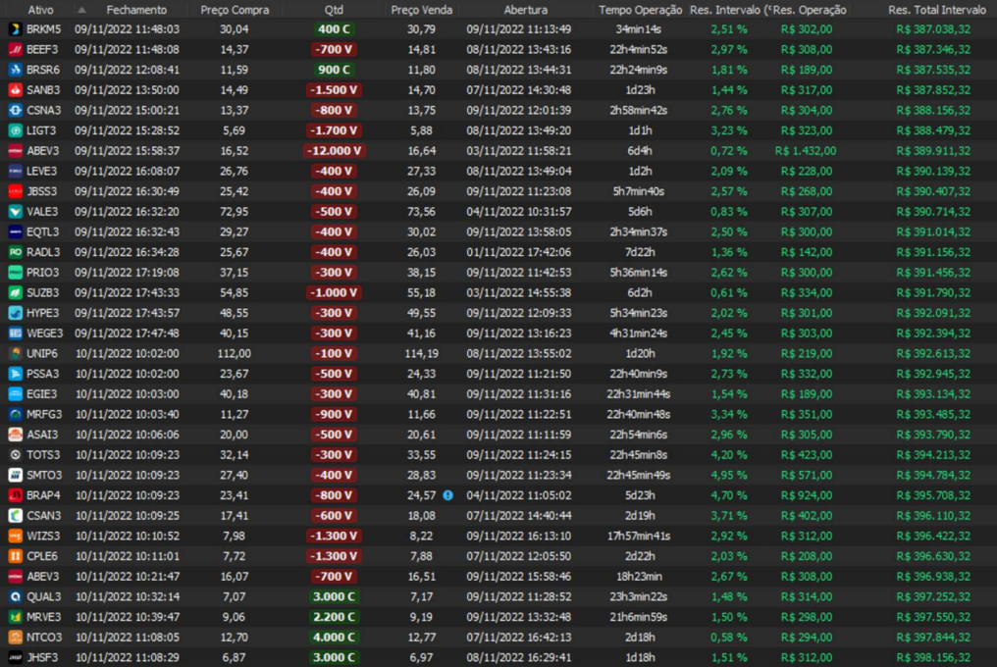Click the MRVE3 green logo icon

[x=15, y=617]
